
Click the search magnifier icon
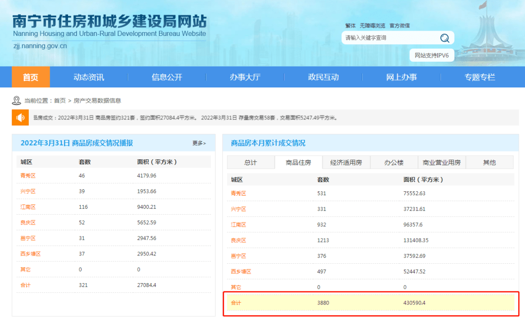pos(445,38)
